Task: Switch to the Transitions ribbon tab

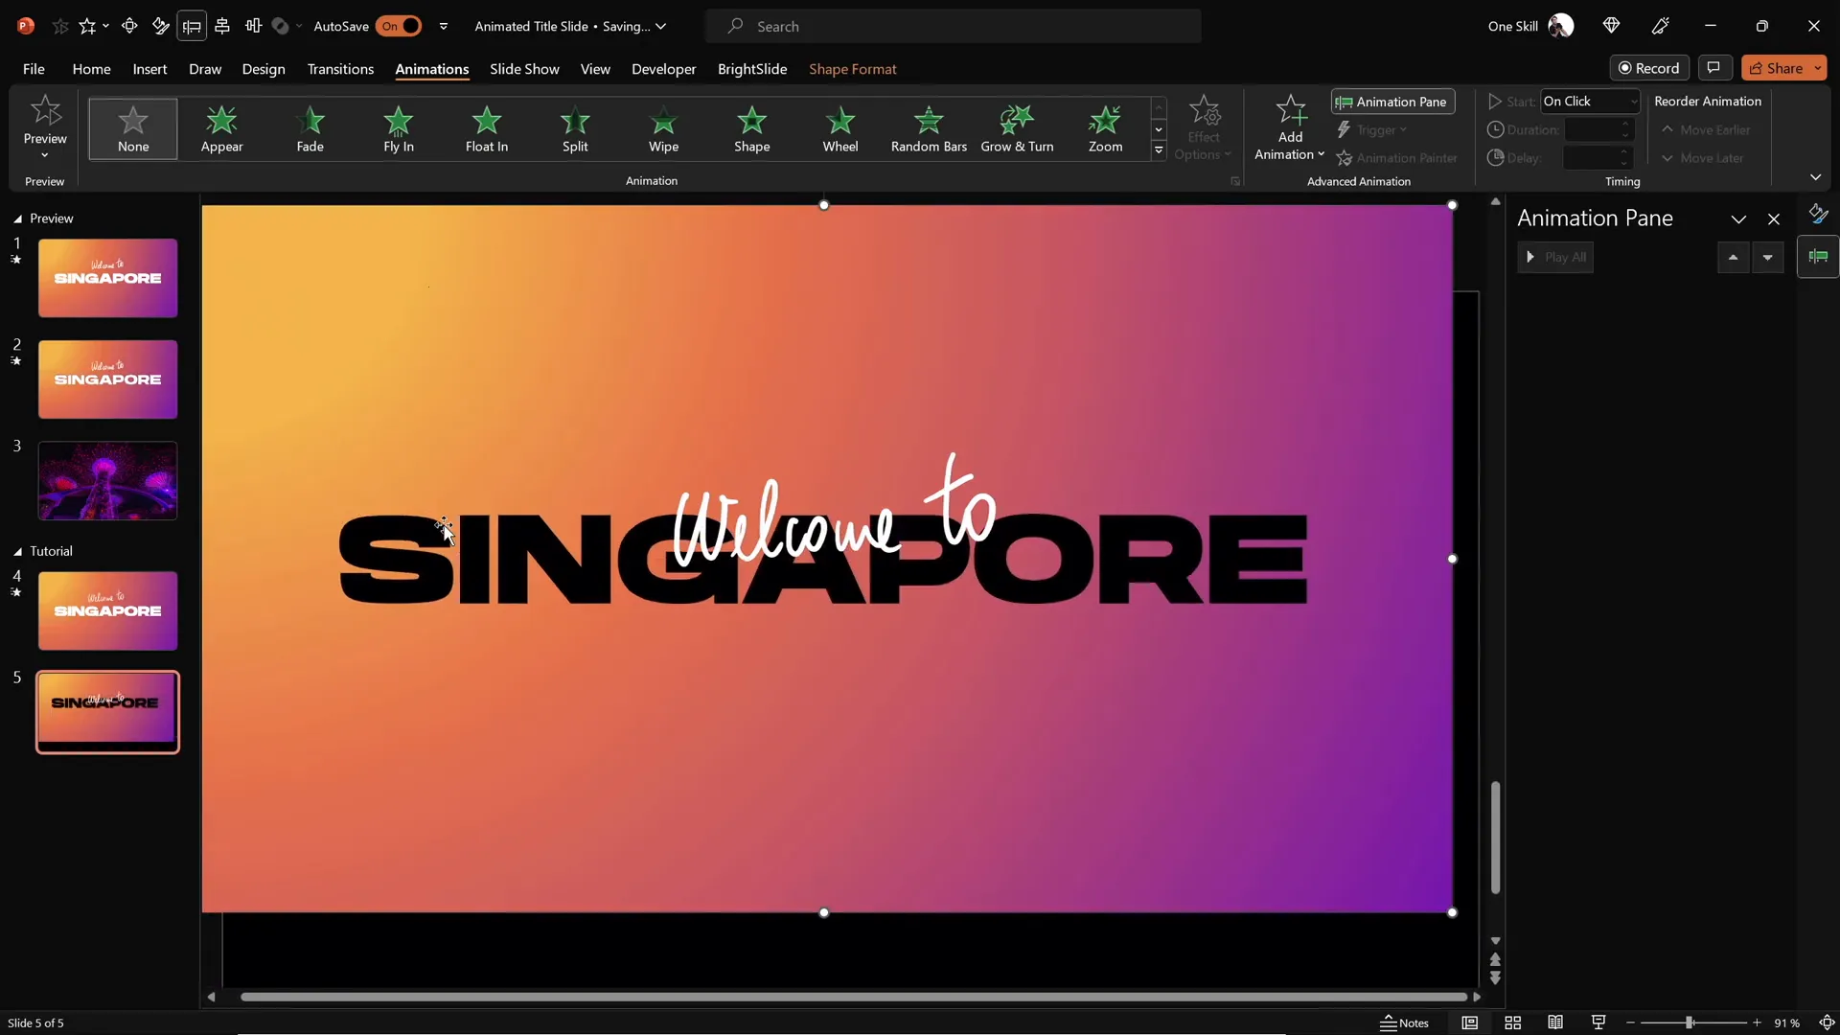Action: (x=340, y=69)
